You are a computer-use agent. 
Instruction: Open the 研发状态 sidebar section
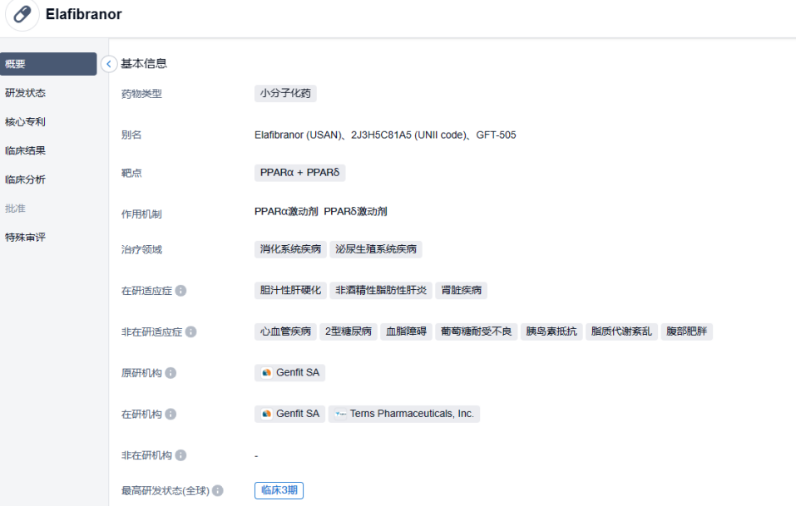[x=26, y=93]
